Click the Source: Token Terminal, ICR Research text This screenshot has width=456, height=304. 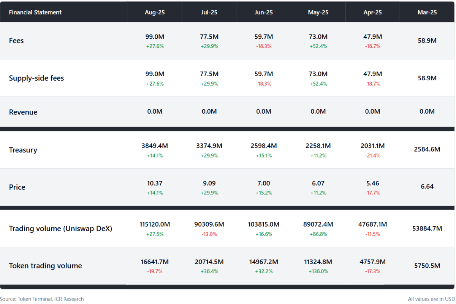pos(42,299)
